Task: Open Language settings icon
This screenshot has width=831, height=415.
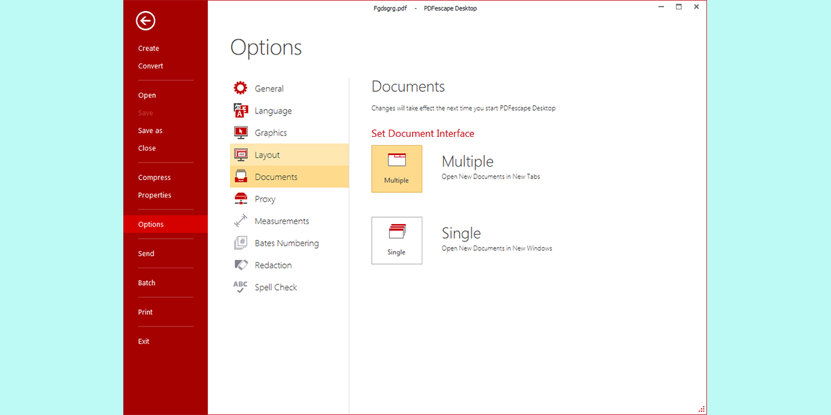Action: point(240,111)
